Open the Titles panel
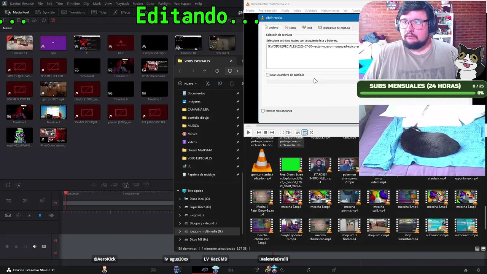 pyautogui.click(x=99, y=12)
